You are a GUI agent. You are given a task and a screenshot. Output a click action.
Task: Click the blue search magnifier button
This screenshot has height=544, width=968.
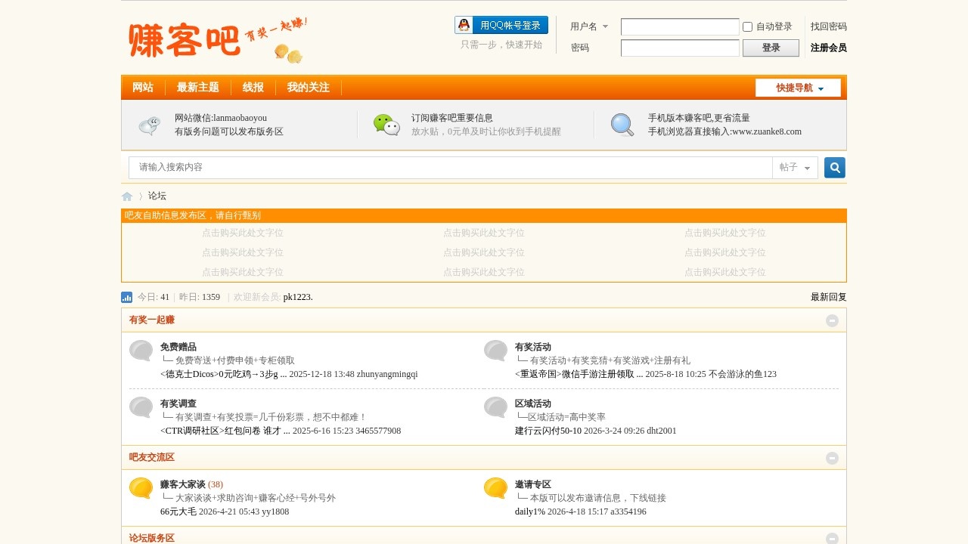[834, 167]
